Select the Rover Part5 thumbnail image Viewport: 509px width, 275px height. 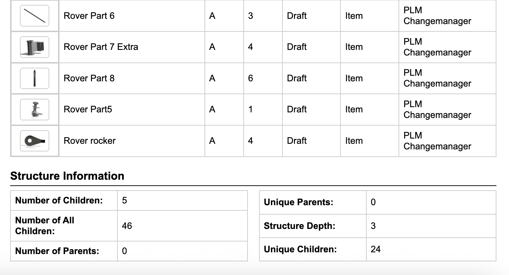pos(35,110)
